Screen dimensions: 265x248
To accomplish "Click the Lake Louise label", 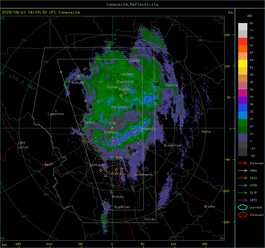I will coord(23,145).
